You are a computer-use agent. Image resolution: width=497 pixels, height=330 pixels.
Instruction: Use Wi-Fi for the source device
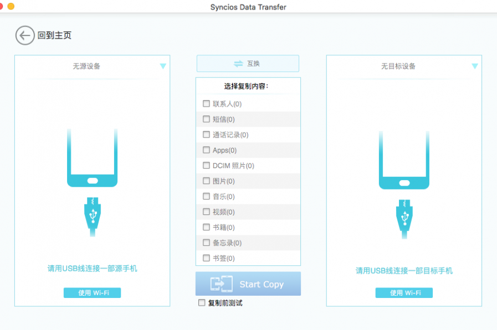point(92,293)
